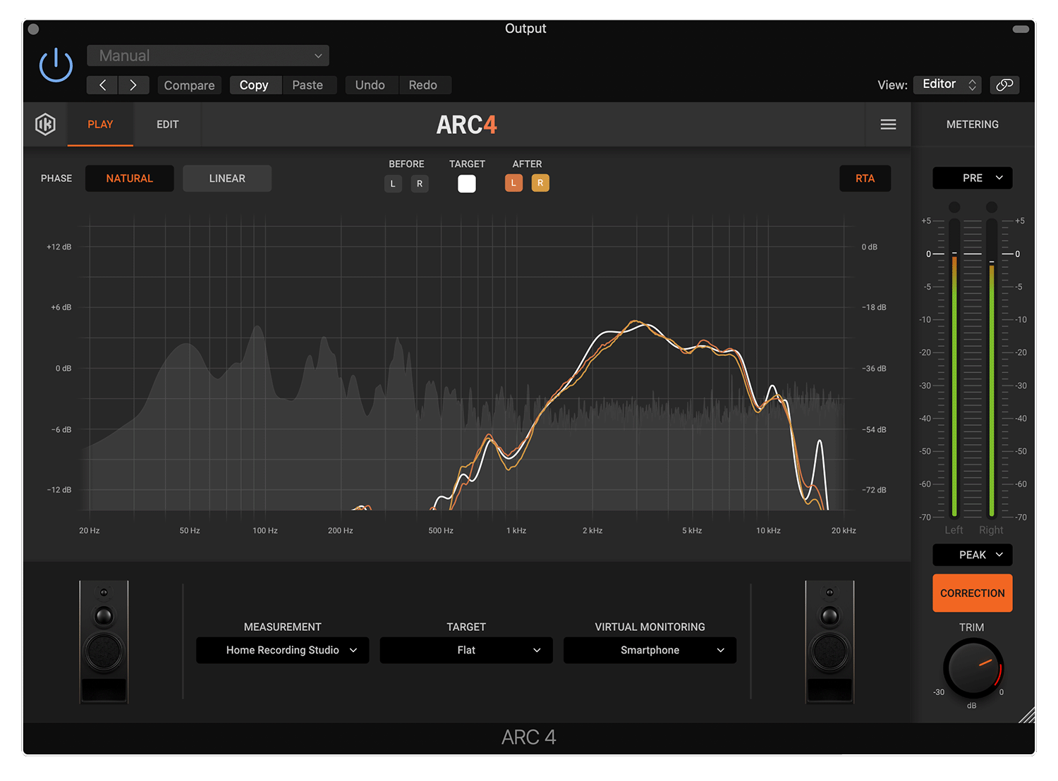This screenshot has height=781, width=1058.
Task: Toggle the BEFORE left channel curve
Action: 393,183
